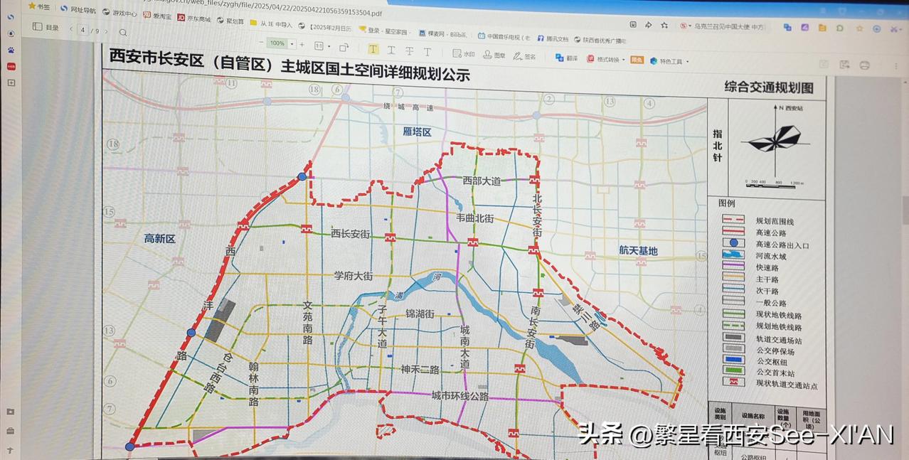Select the strikethrough text annotation tool
This screenshot has height=460, width=909.
click(409, 50)
